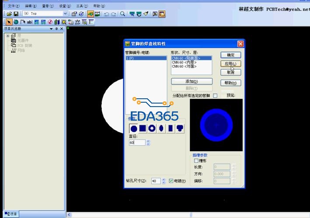Click the 帮助(H) button in dialog
Image resolution: width=310 pixels, height=218 pixels.
(231, 83)
